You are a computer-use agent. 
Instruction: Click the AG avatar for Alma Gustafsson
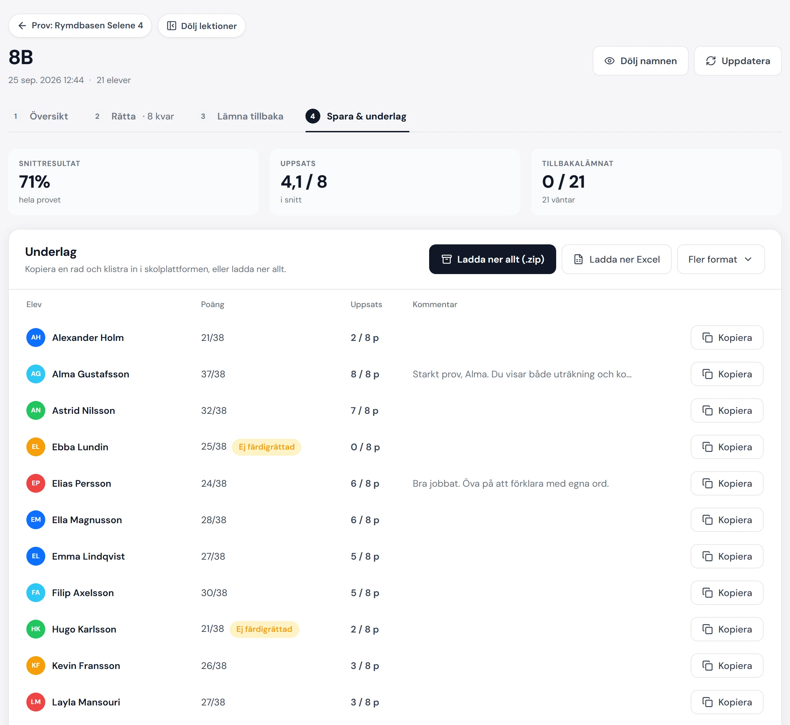click(36, 374)
